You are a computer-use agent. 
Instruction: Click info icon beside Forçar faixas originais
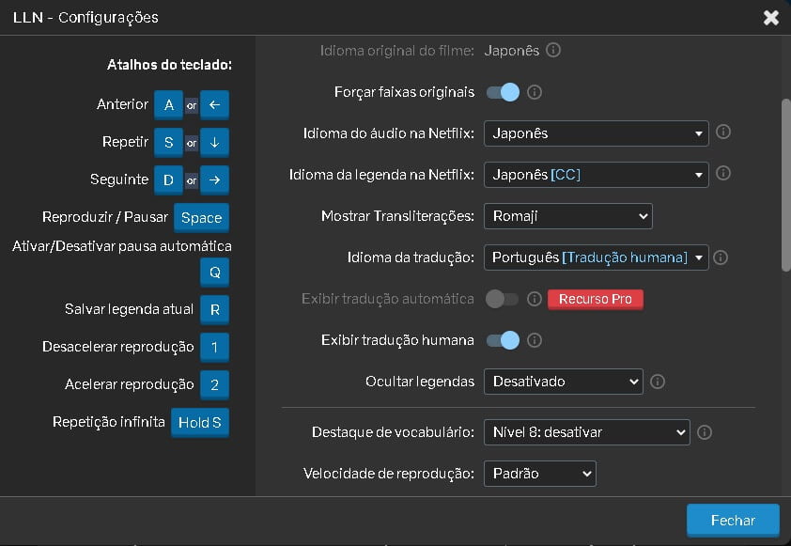535,92
